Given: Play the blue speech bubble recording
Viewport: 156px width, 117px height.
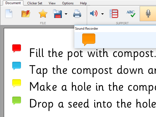Looking at the screenshot, I should coord(17,66).
